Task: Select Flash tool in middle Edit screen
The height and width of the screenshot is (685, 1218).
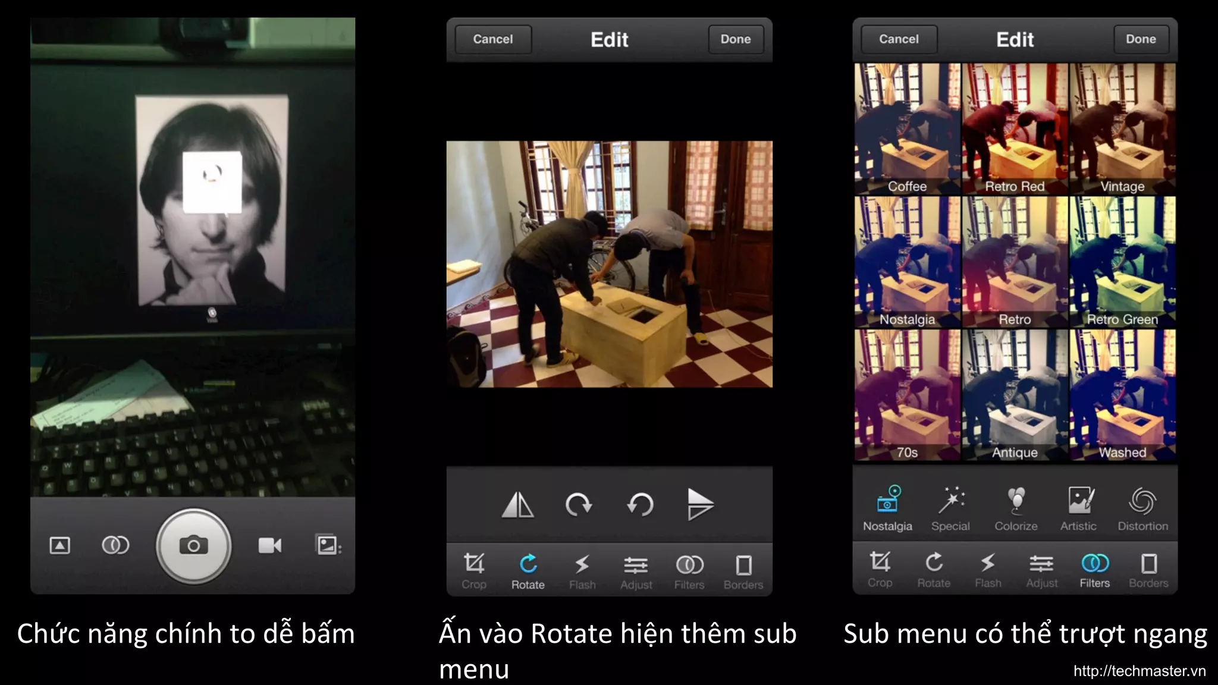Action: pos(582,571)
